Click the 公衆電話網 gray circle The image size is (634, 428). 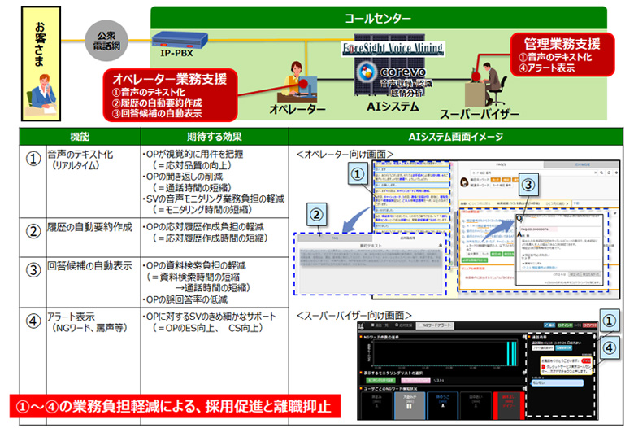coord(106,41)
